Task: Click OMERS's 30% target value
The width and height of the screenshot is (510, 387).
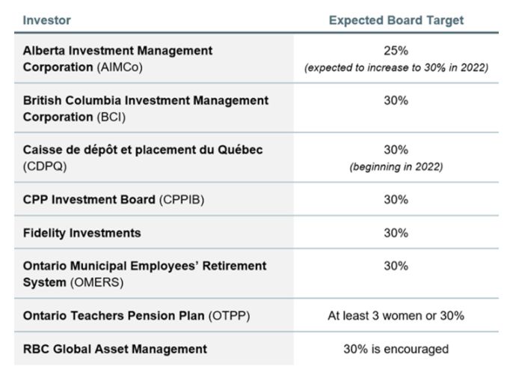Action: coord(396,266)
